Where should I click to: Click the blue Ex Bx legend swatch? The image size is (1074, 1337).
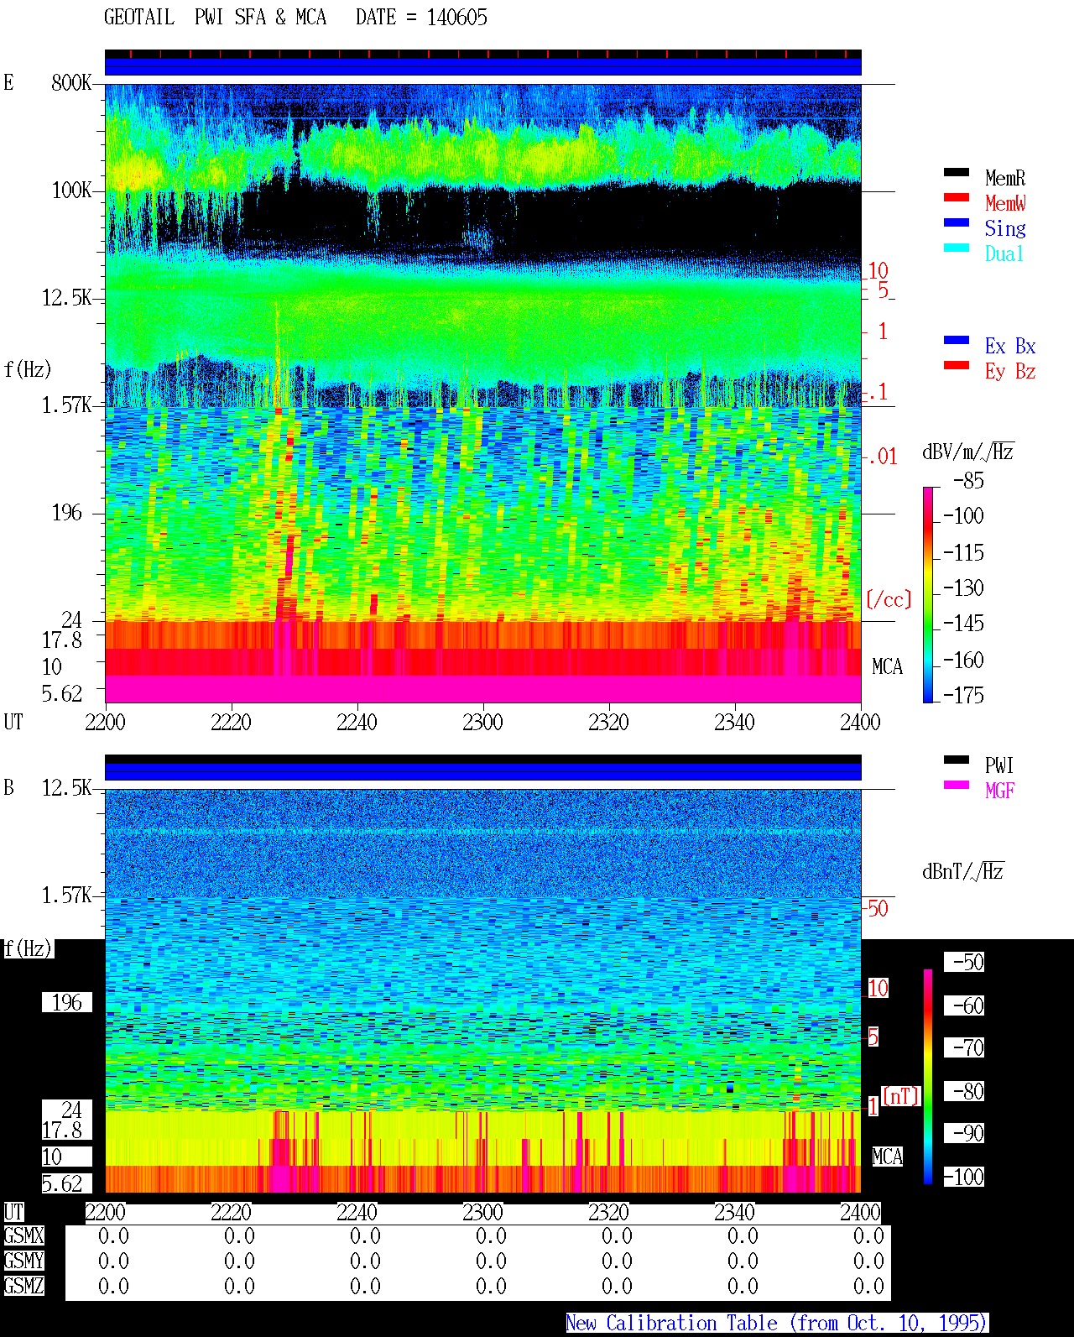click(x=957, y=341)
